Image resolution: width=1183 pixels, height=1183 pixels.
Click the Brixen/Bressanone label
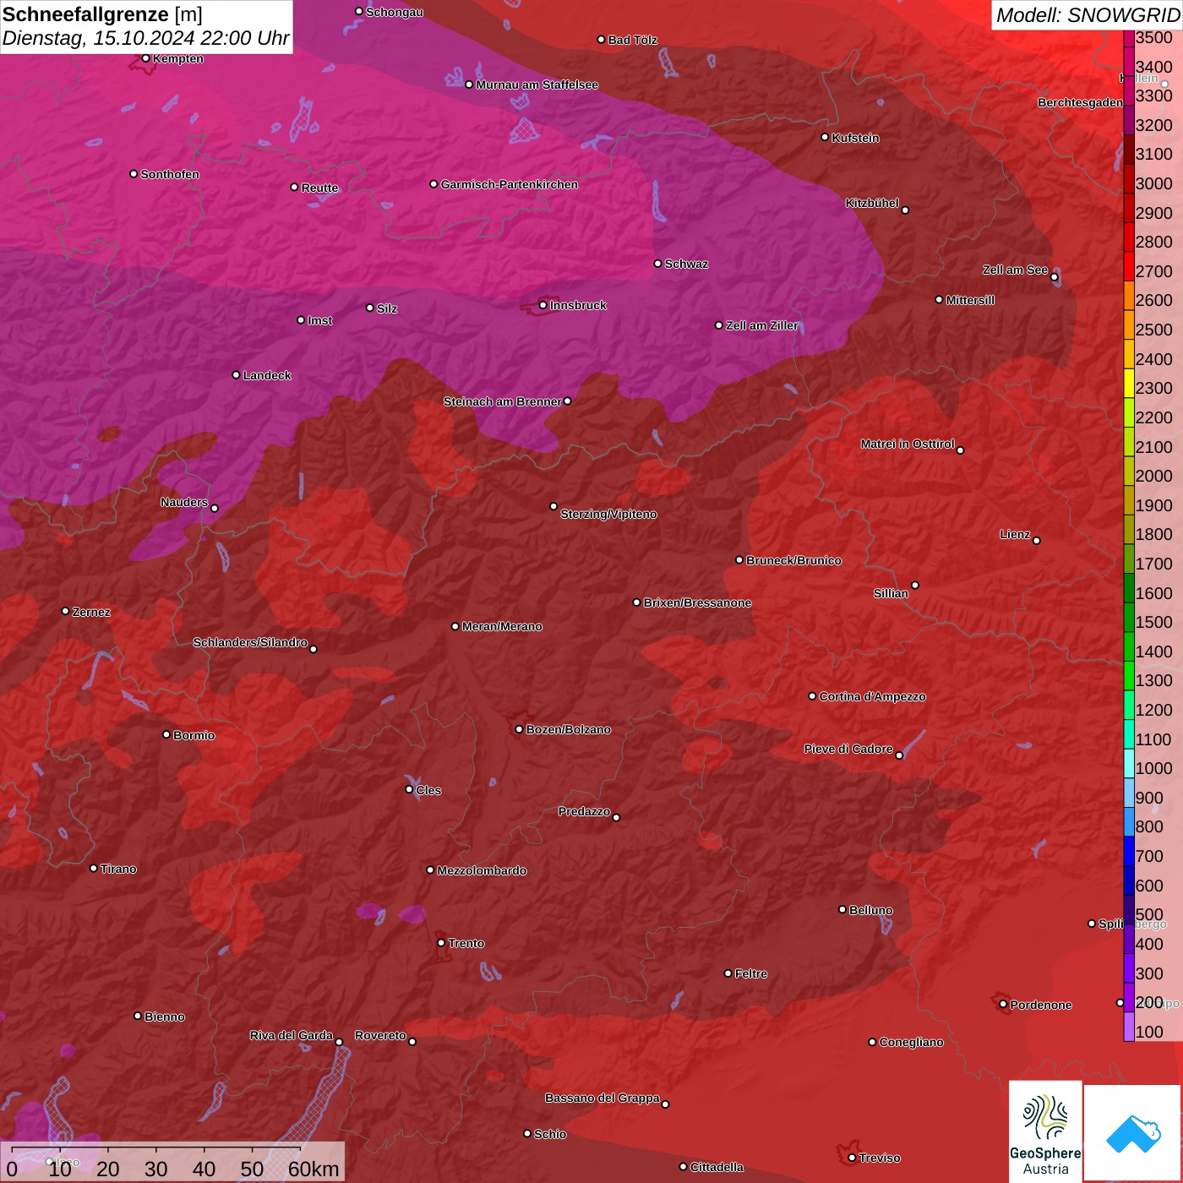click(697, 602)
